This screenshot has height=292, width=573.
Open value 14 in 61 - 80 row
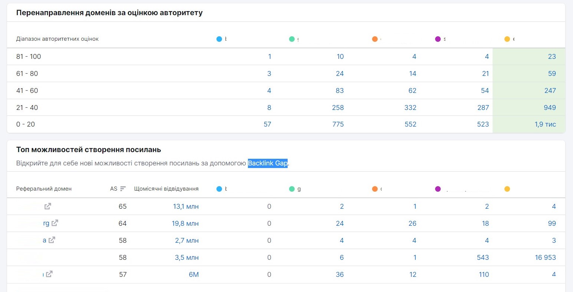pos(413,74)
